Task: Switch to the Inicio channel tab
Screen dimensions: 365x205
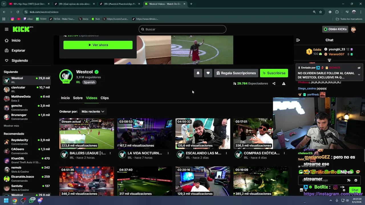Action: tap(65, 98)
